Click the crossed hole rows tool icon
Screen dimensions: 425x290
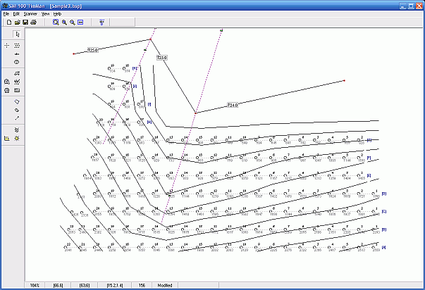tap(17, 82)
